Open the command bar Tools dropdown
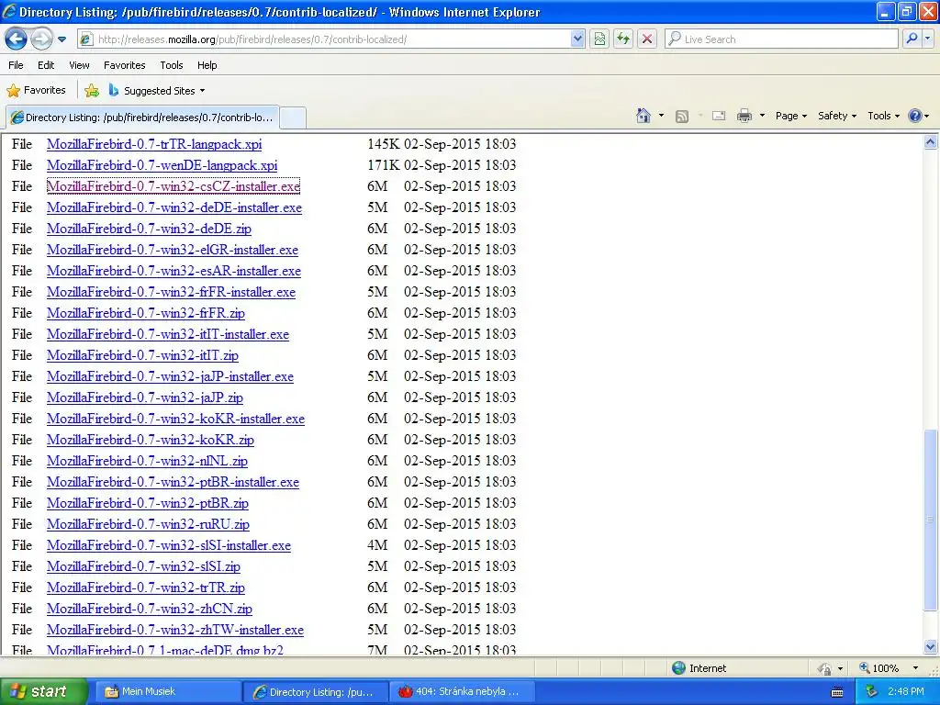This screenshot has width=940, height=705. click(884, 116)
